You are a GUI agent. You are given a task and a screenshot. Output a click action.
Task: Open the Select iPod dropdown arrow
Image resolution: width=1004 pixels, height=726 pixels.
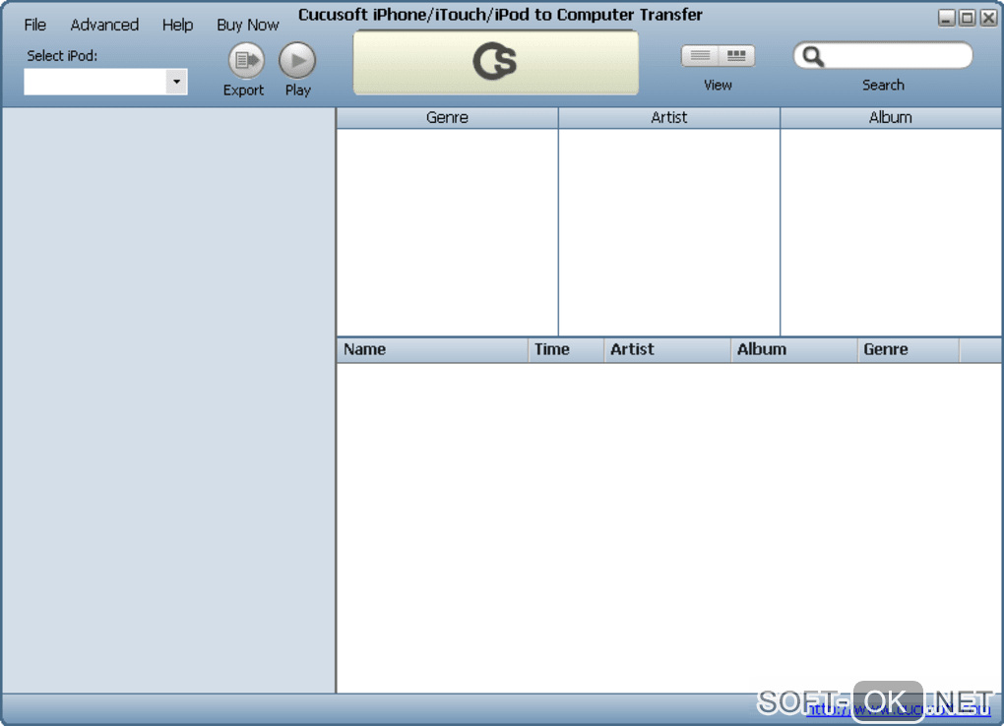point(177,82)
